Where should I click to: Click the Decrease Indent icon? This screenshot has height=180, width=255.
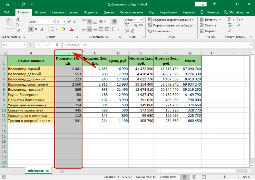(x=101, y=29)
